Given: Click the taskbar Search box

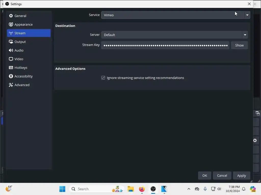Looking at the screenshot, I should click(97, 189).
